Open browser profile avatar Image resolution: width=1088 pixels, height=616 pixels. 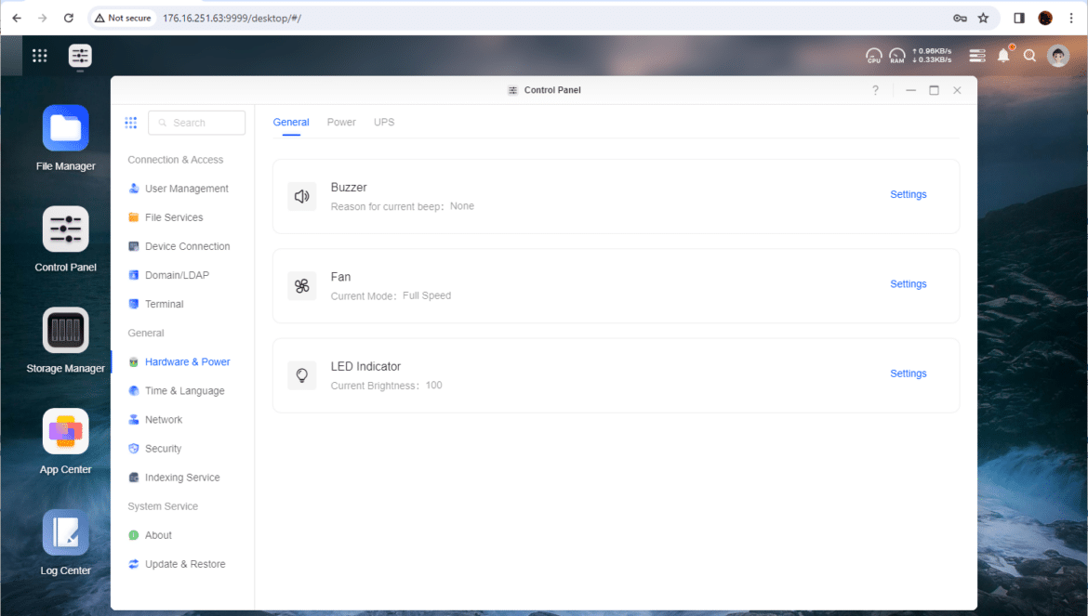1045,18
